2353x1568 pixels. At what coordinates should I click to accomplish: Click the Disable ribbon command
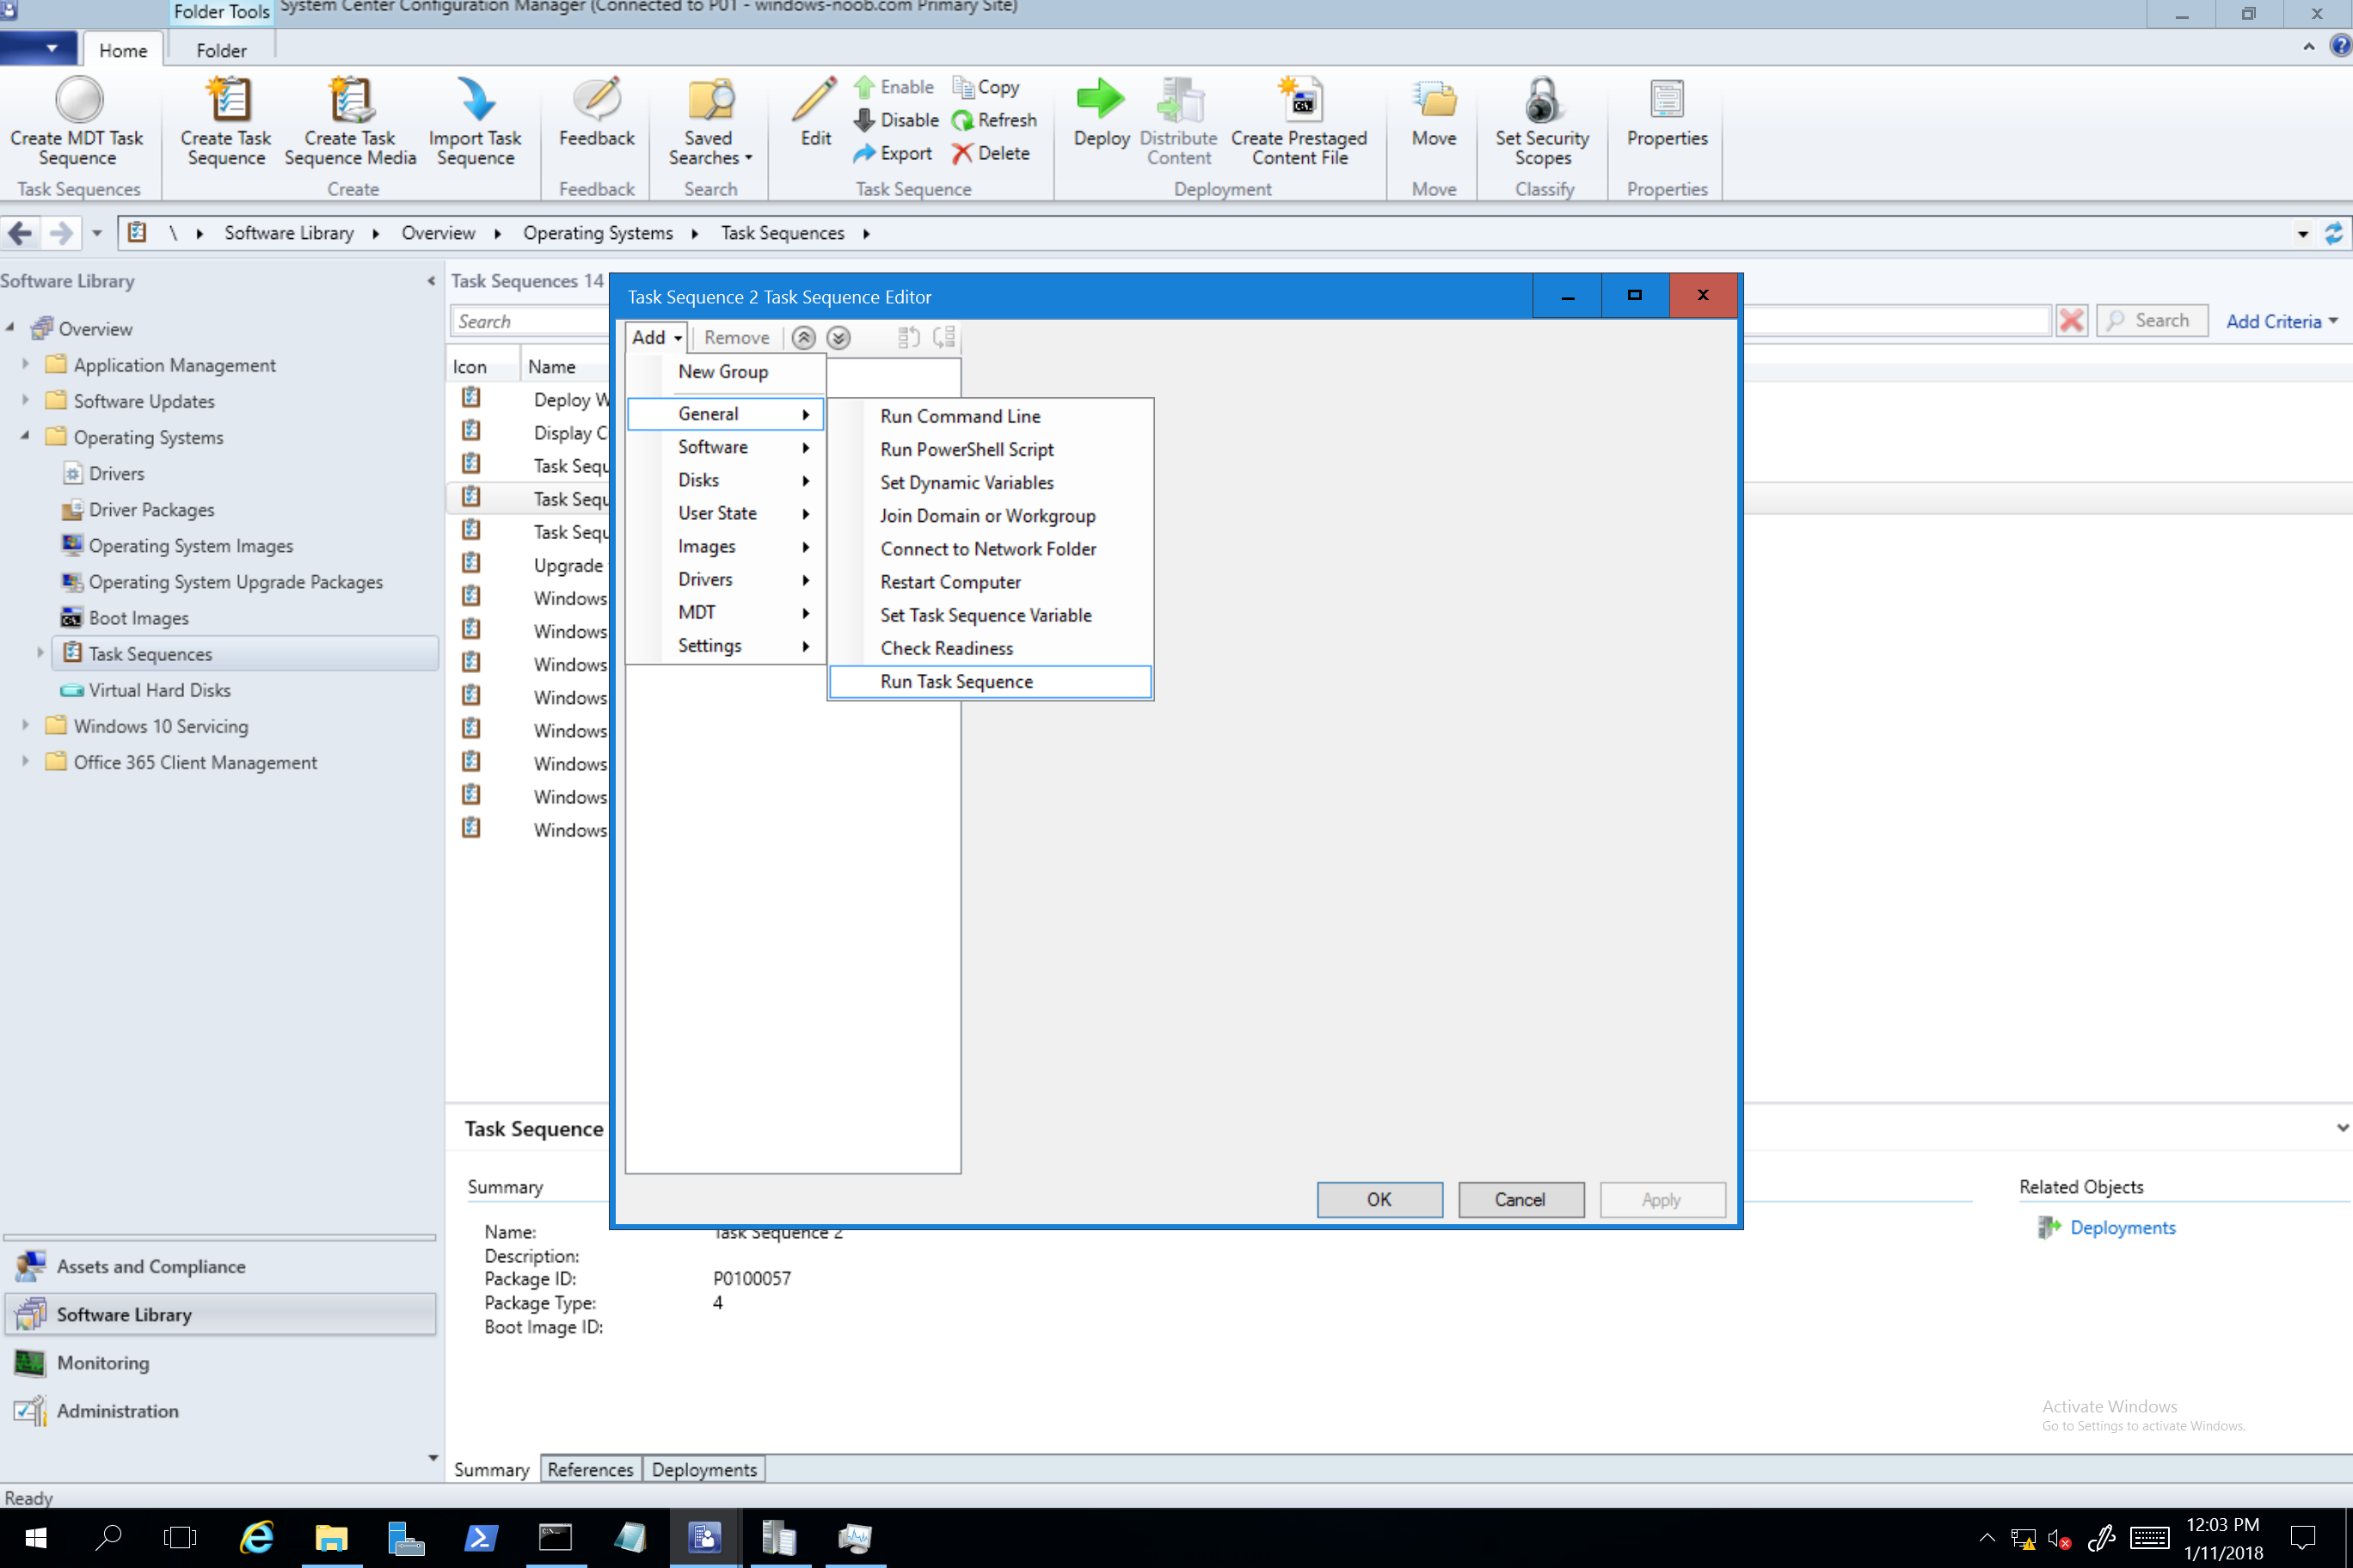[x=895, y=120]
